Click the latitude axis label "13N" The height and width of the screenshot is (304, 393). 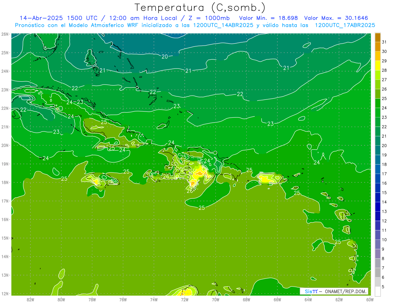5,275
